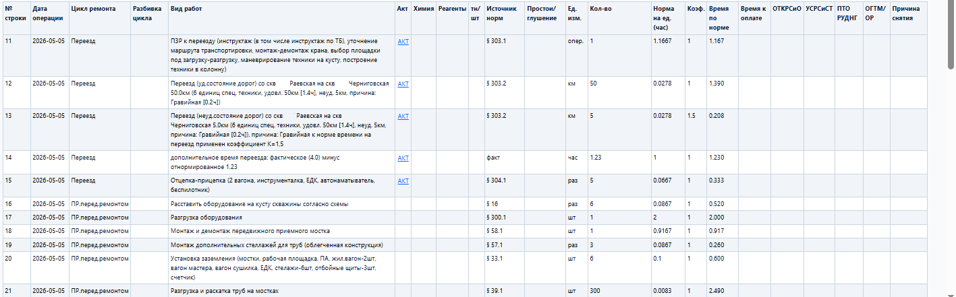Select quantity '1.23' in row 14
The image size is (956, 297).
coord(619,162)
